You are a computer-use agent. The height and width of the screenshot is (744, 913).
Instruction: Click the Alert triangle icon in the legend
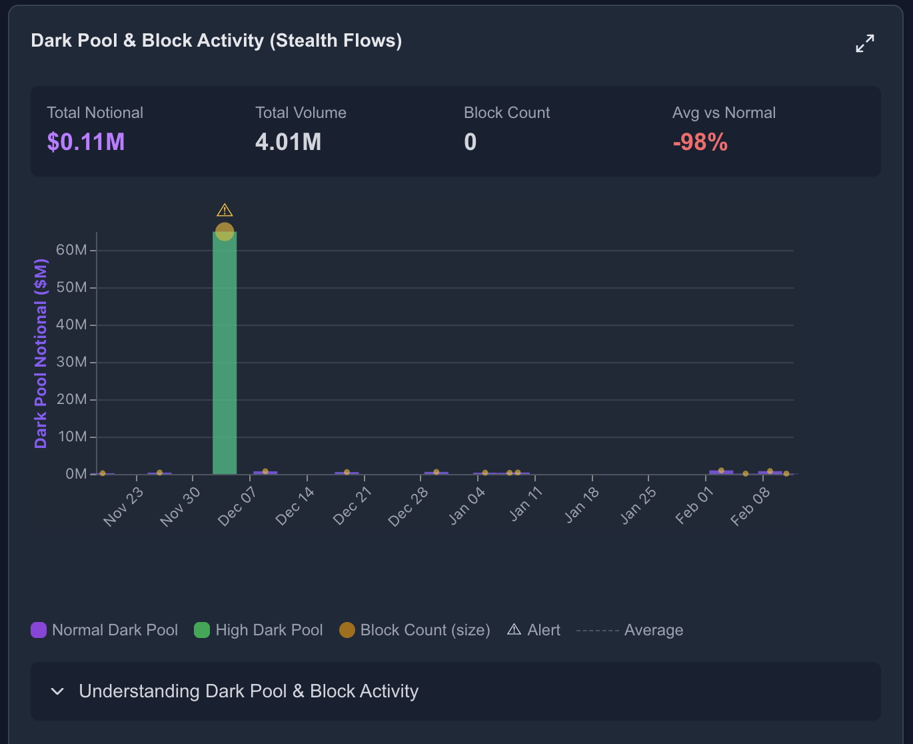pyautogui.click(x=514, y=629)
